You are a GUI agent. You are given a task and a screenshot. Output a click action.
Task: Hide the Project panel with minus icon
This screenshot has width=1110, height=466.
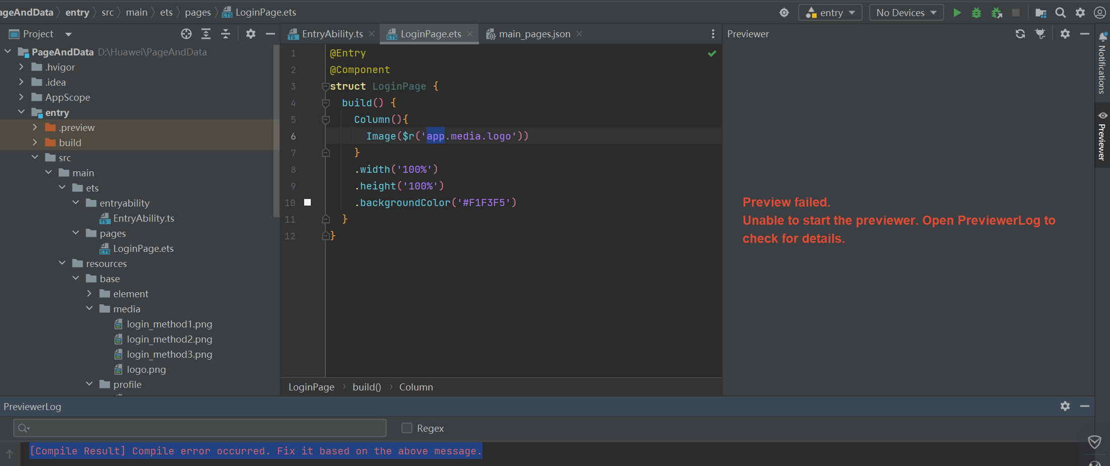tap(270, 34)
